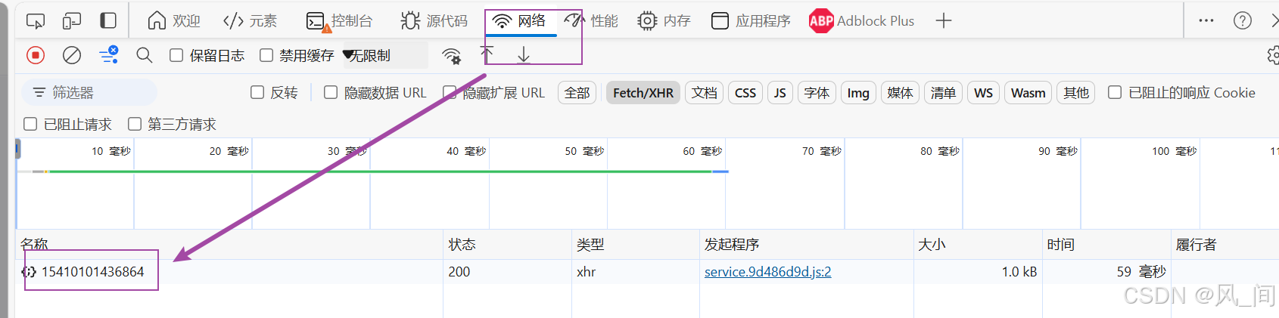Select the Wasm filter

point(1028,92)
